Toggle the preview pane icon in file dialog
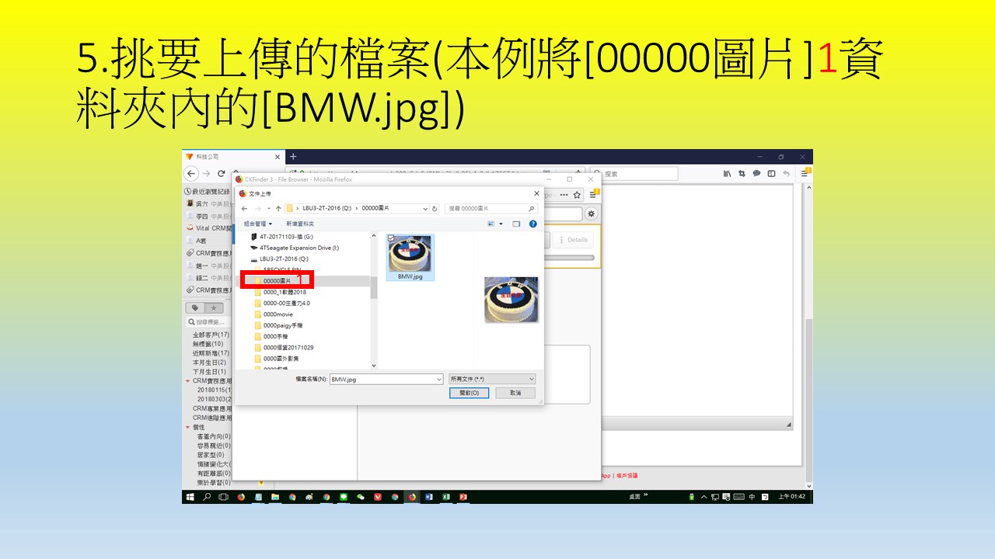The width and height of the screenshot is (995, 559). tap(516, 224)
